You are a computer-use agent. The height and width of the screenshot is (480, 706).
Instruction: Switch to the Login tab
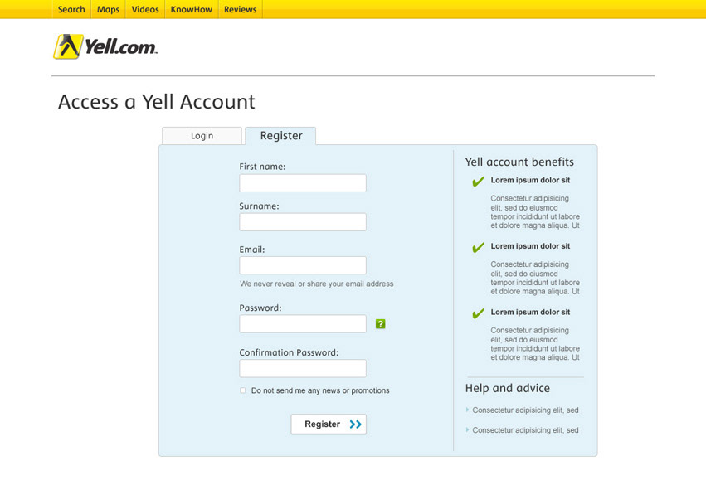202,136
